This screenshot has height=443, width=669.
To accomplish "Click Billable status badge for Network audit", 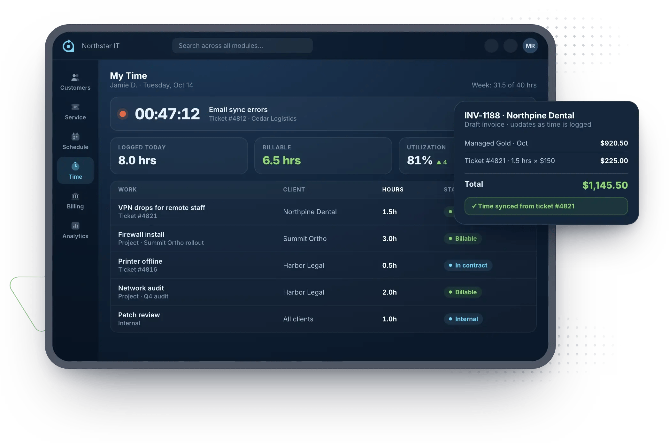I will (x=463, y=292).
